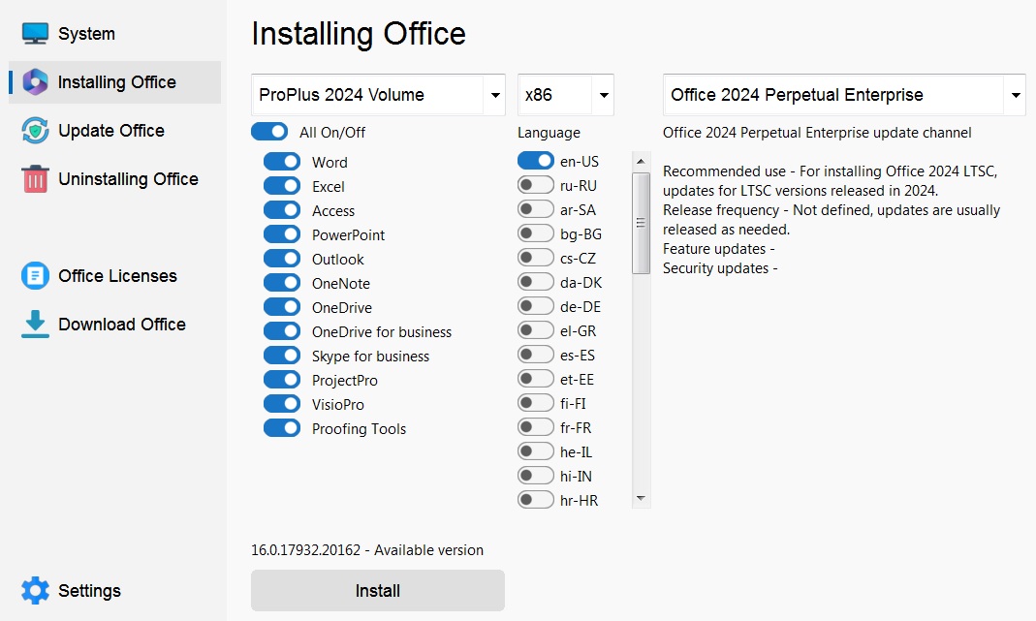
Task: Click the Installing Office logo icon
Action: (x=35, y=82)
